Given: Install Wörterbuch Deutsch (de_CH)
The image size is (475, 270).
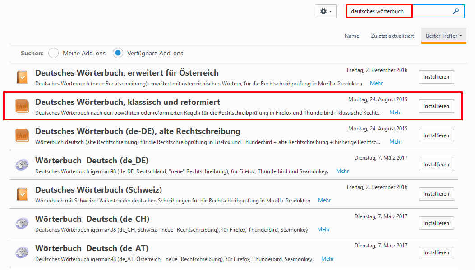Looking at the screenshot, I should pyautogui.click(x=436, y=223).
